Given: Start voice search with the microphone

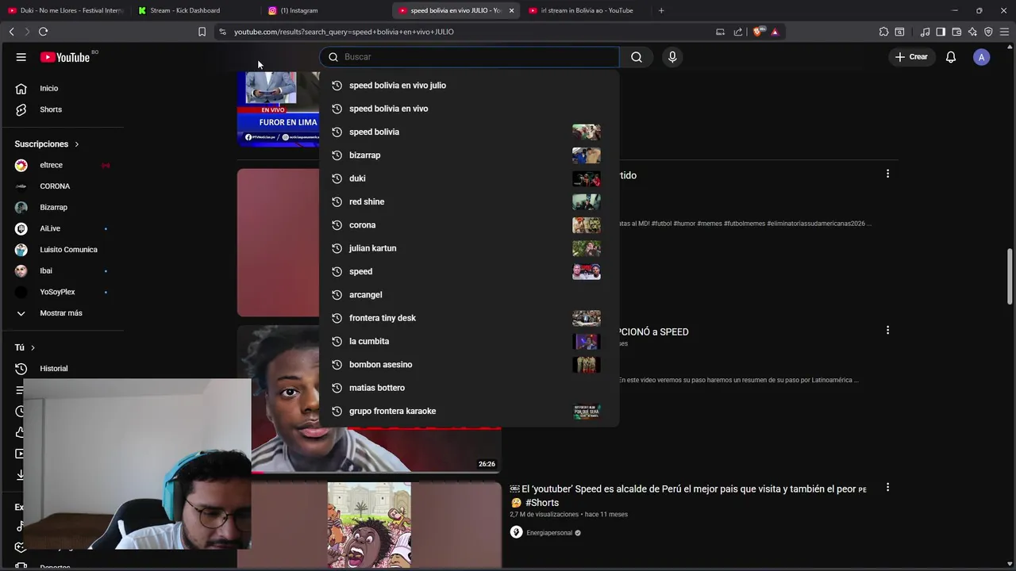Looking at the screenshot, I should click(672, 57).
